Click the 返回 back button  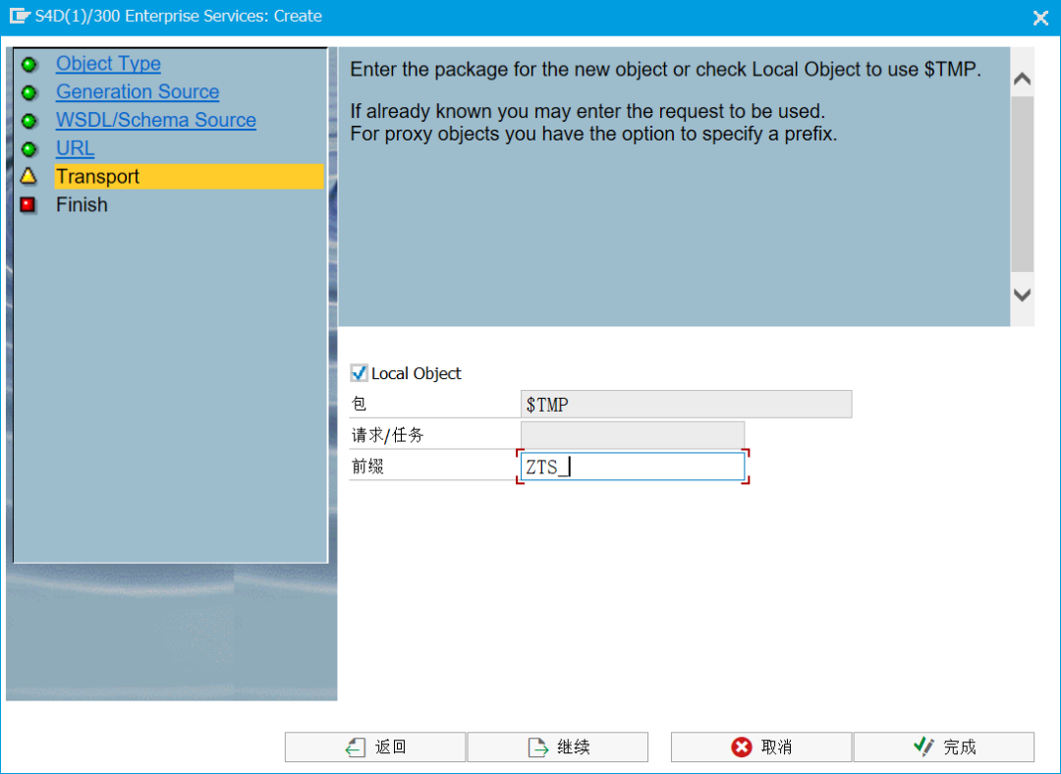[375, 746]
